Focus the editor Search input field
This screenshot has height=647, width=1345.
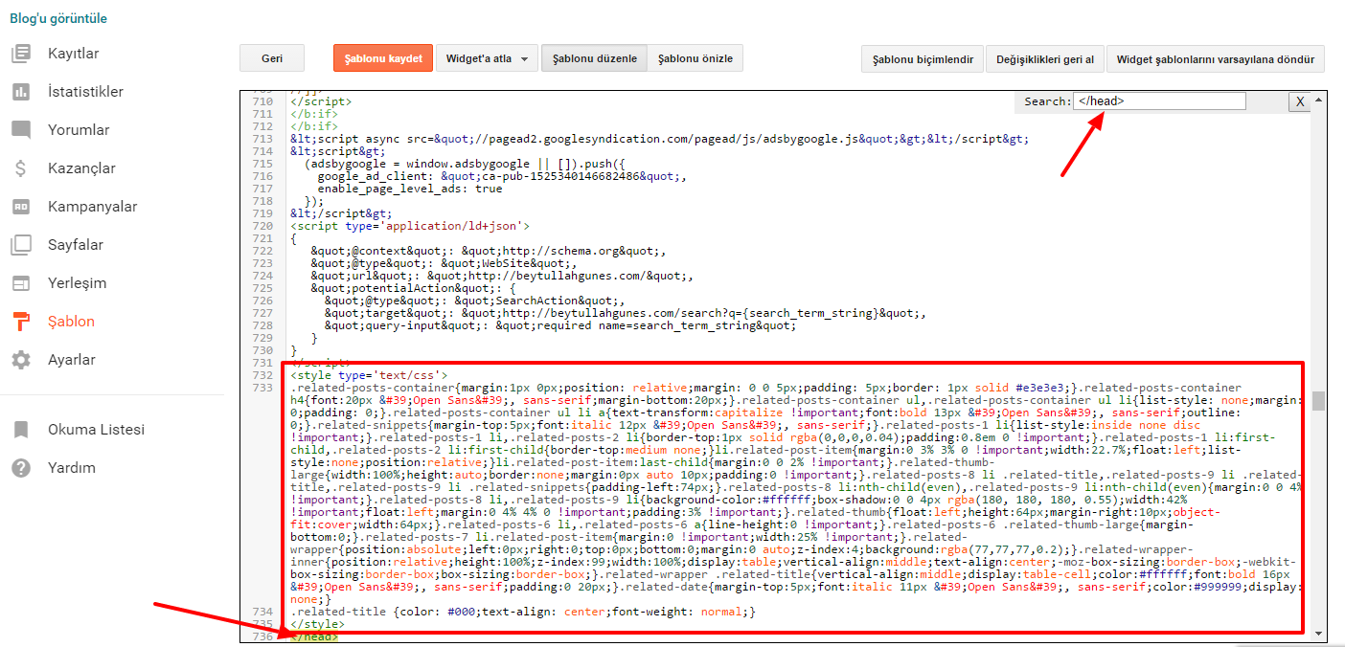(x=1159, y=100)
